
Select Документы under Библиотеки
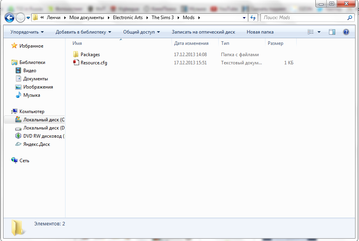[35, 79]
